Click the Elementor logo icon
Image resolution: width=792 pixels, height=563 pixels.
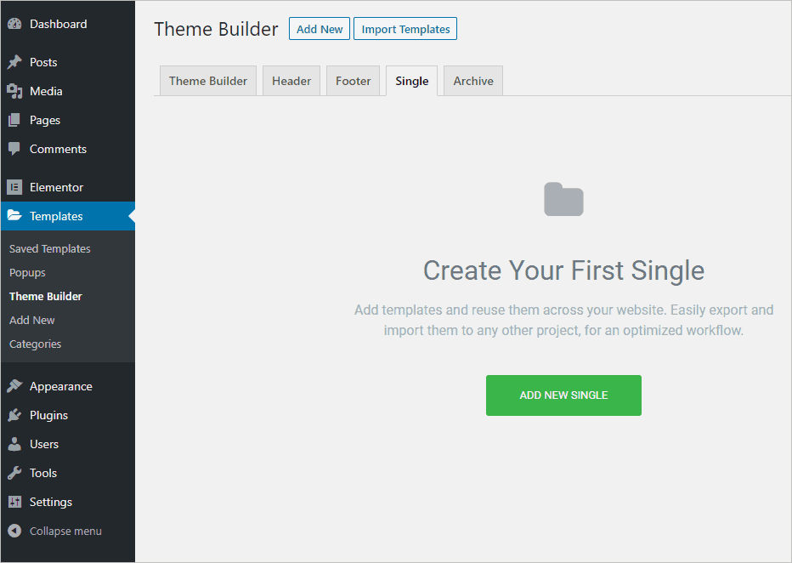14,187
